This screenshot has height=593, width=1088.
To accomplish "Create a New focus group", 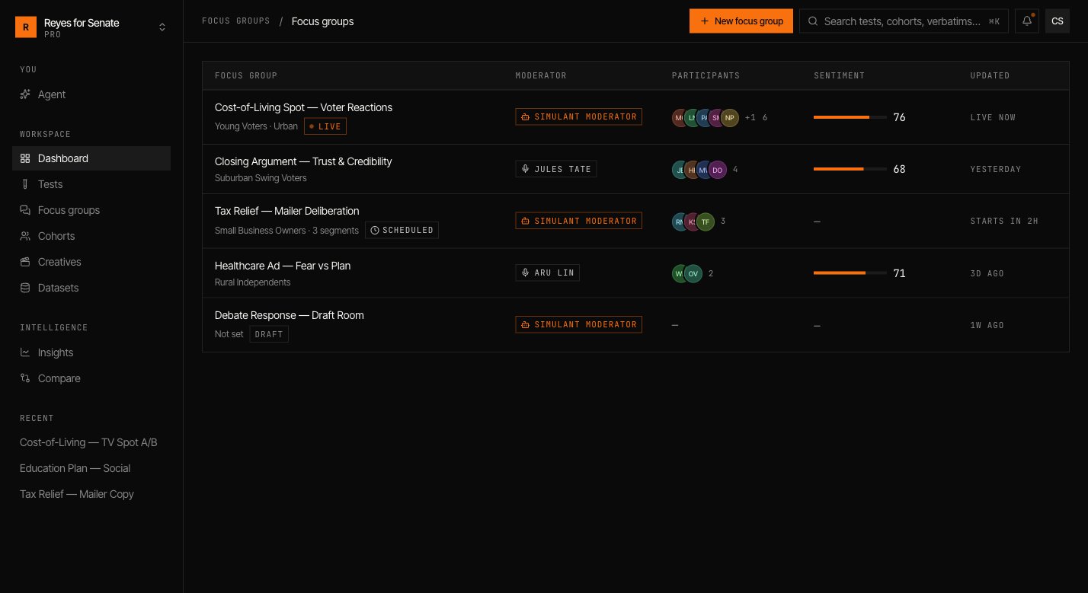I will (741, 21).
